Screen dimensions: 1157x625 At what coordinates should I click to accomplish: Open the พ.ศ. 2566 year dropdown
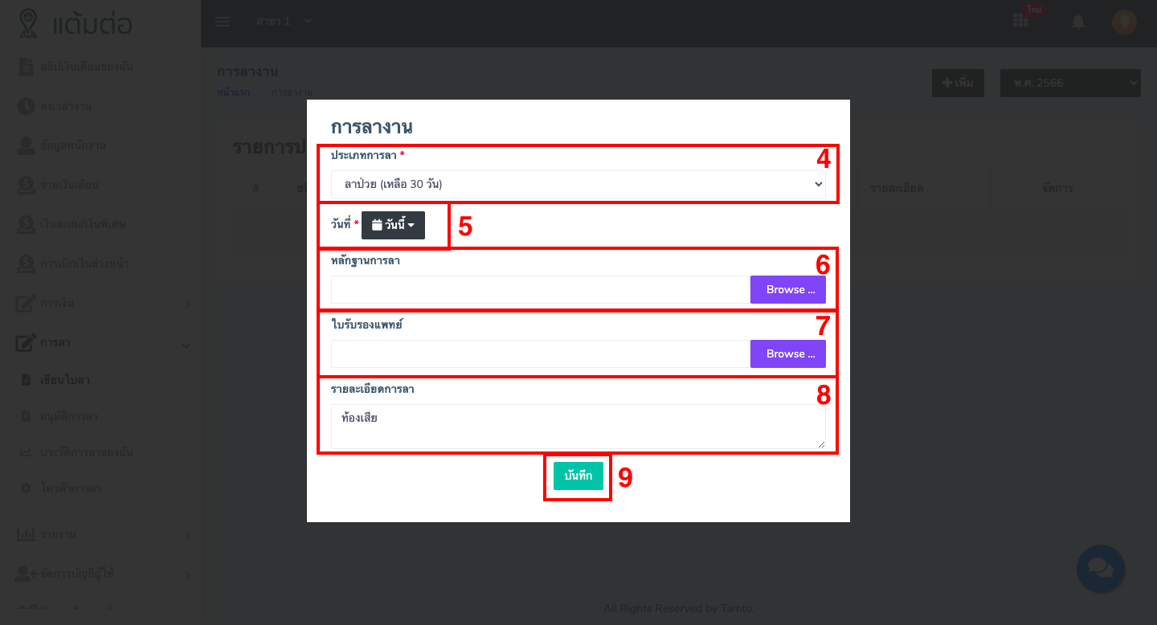click(x=1070, y=83)
